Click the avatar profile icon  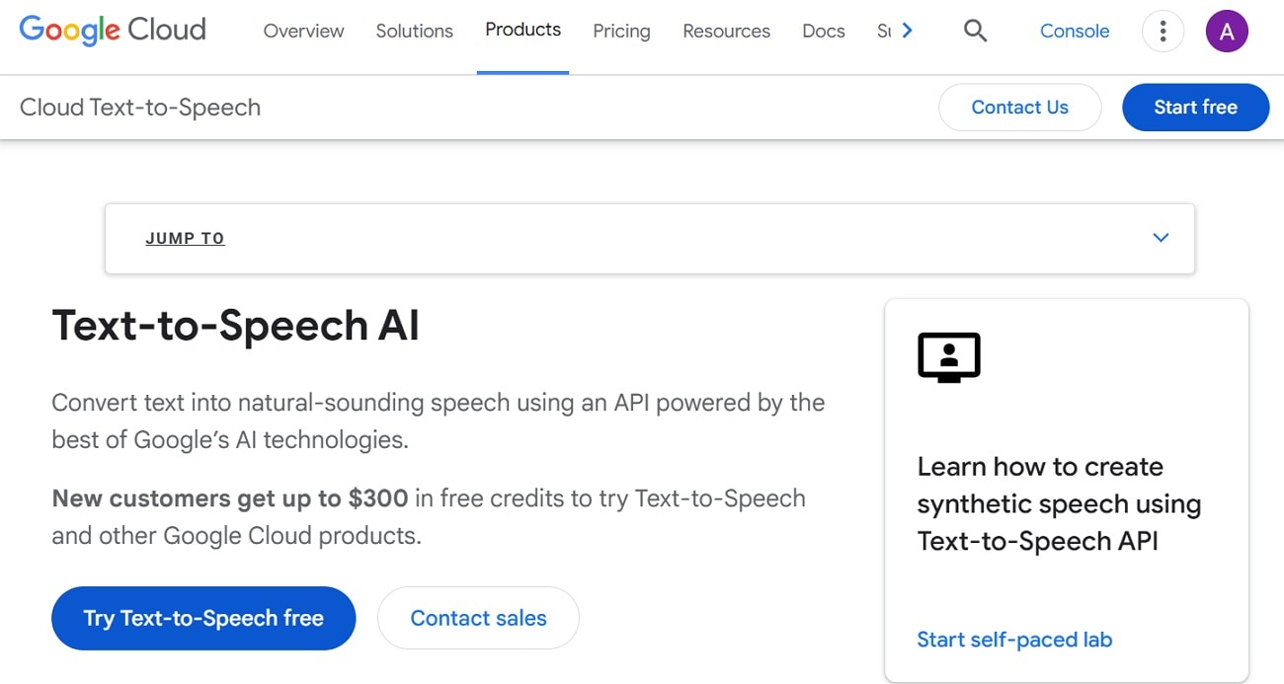[x=1227, y=31]
